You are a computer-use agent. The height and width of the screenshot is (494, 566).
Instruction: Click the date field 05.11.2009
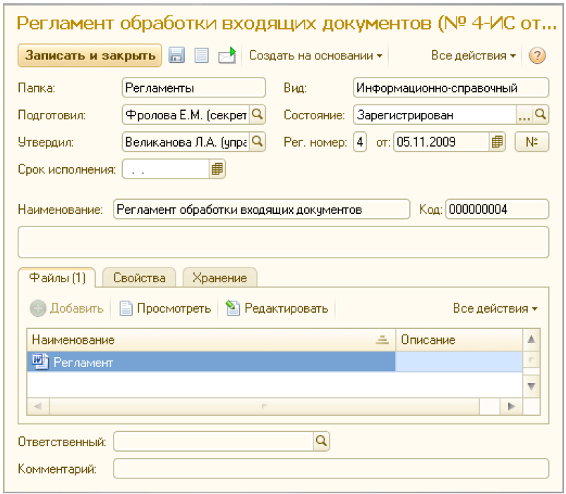click(x=442, y=142)
